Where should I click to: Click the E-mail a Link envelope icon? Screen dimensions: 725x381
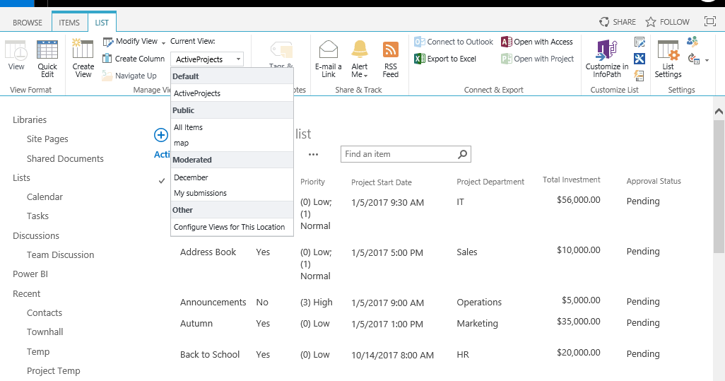pos(329,49)
